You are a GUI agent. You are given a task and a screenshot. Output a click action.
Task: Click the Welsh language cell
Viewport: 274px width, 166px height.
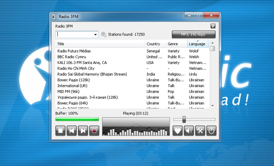(194, 57)
